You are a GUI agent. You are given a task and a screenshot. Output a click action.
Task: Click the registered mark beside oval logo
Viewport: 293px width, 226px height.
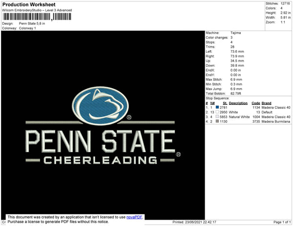coord(129,117)
